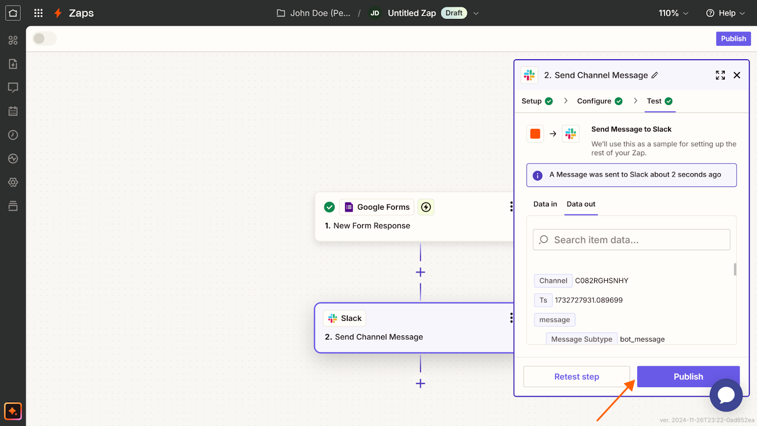This screenshot has width=757, height=426.
Task: Click the rename pencil beside step title
Action: tap(655, 75)
